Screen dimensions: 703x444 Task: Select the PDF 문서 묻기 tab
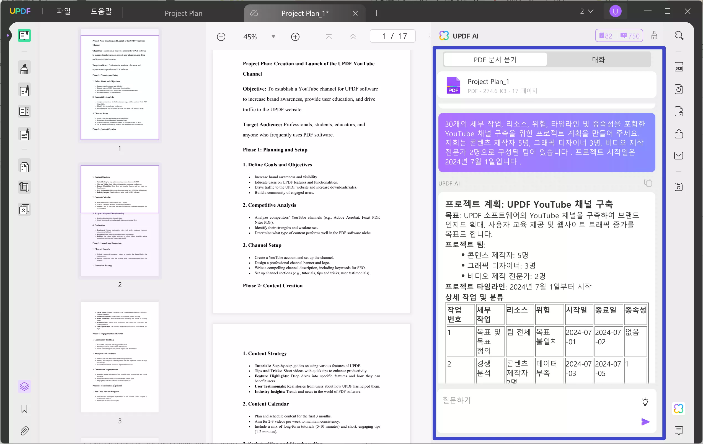(495, 60)
